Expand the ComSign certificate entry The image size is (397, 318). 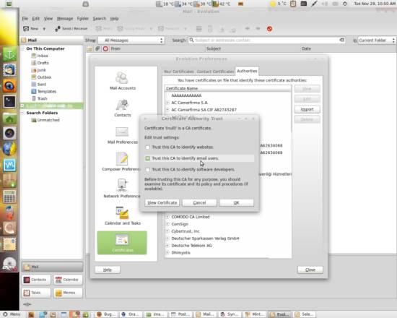pyautogui.click(x=167, y=224)
